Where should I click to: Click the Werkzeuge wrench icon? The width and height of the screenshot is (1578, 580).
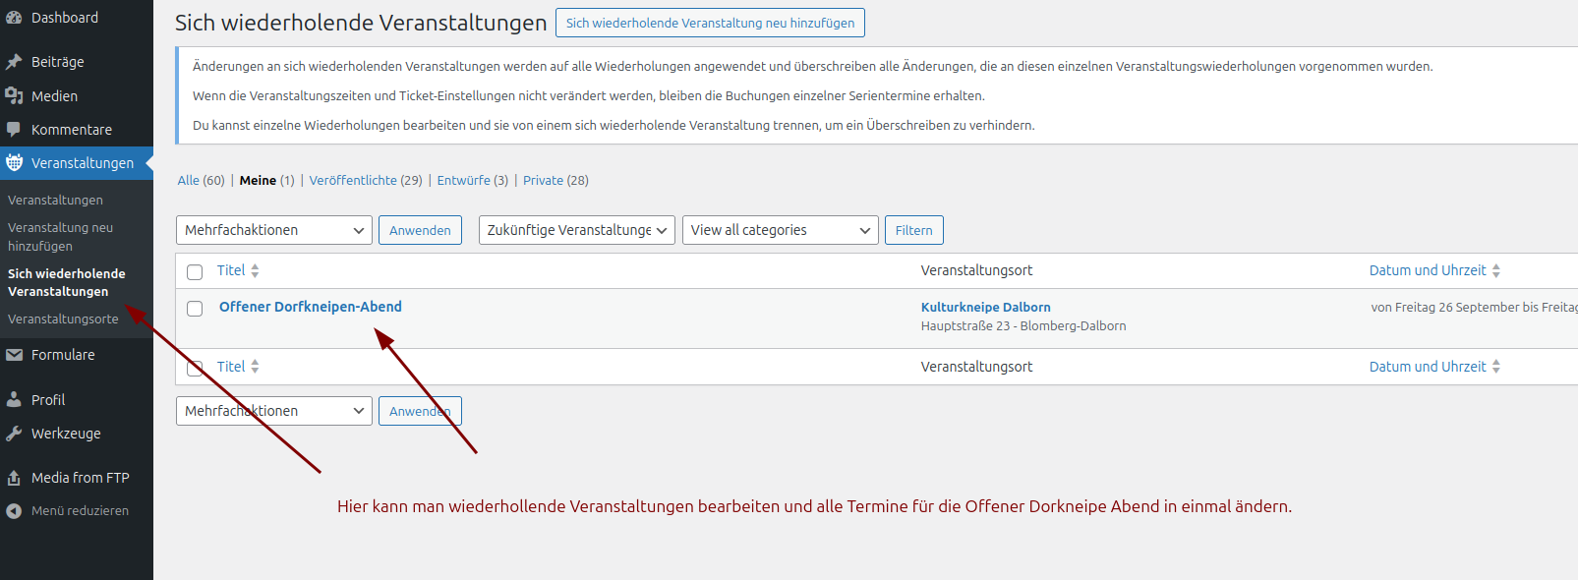pyautogui.click(x=14, y=434)
